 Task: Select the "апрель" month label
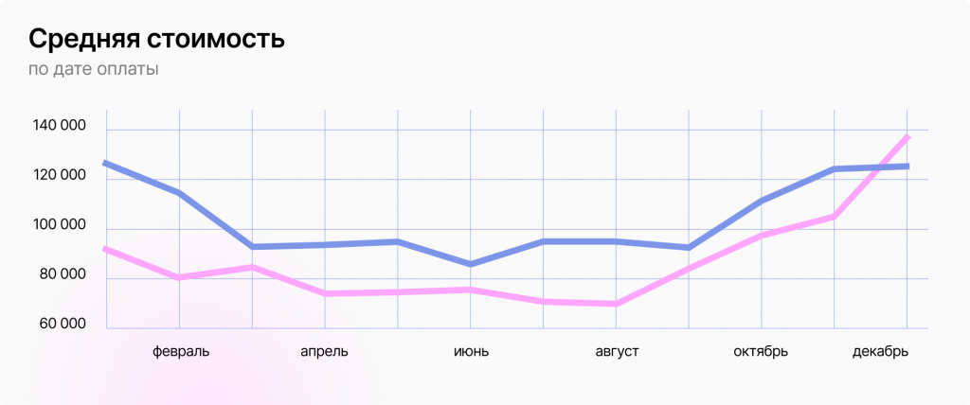tap(324, 352)
